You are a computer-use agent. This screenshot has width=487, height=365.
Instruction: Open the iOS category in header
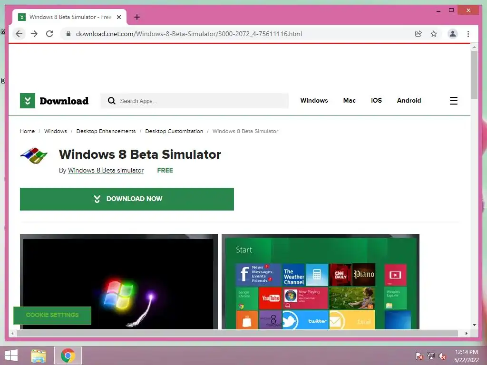[376, 101]
